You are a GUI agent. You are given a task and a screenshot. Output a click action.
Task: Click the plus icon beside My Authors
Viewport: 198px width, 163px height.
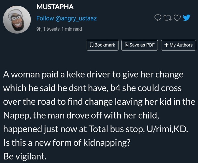tap(166, 45)
